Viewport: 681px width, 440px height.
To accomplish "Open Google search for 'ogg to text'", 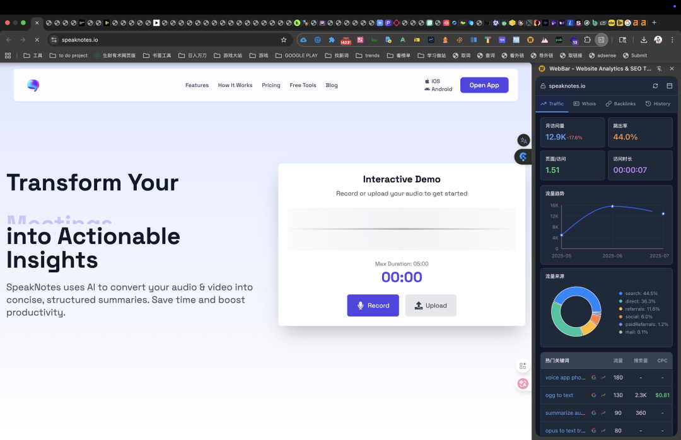I will pyautogui.click(x=594, y=395).
